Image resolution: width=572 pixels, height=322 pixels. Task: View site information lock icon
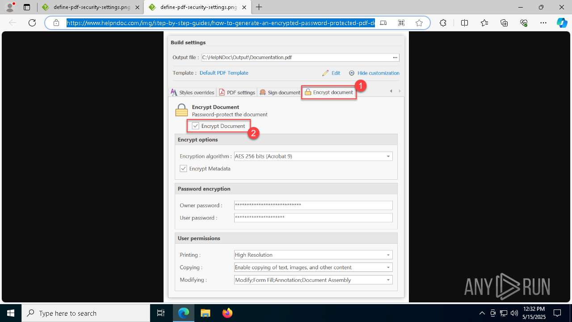[x=56, y=23]
